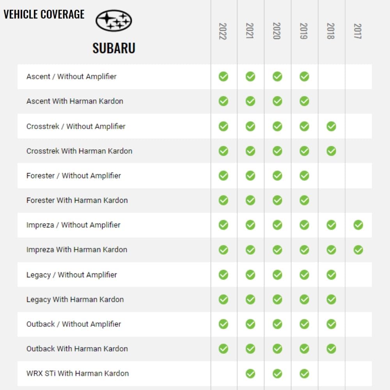Click the VEHICLE COVERAGE heading
This screenshot has width=390, height=390.
pyautogui.click(x=44, y=14)
